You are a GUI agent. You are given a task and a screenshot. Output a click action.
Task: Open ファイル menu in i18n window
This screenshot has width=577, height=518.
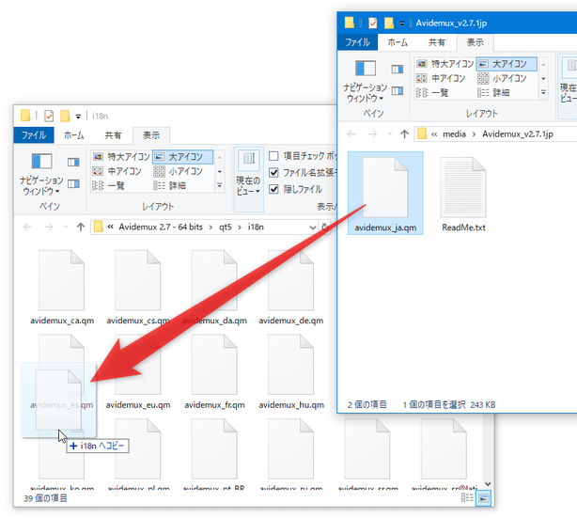coord(34,135)
